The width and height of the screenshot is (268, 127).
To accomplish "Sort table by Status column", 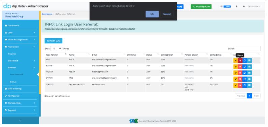I will (153, 55).
